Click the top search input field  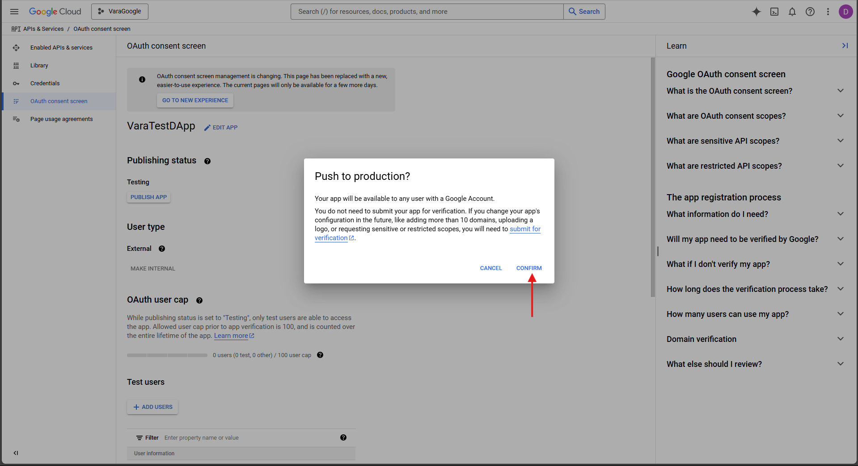pos(427,12)
